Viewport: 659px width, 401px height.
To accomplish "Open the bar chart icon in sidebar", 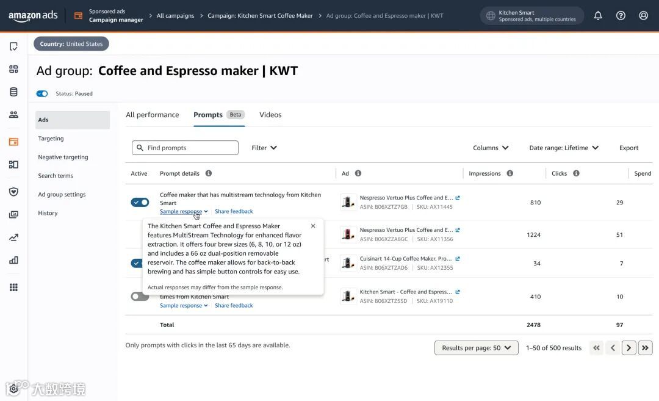I will point(13,260).
